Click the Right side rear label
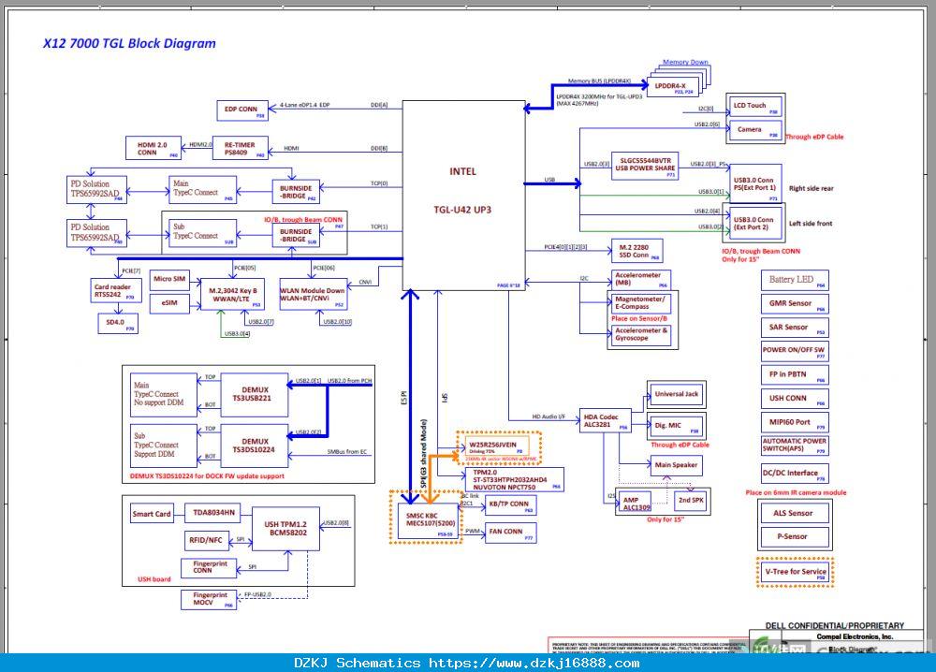Viewport: 936px width, 672px height. tap(811, 188)
